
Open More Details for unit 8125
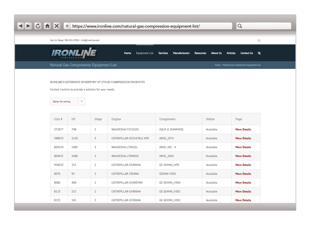(243, 200)
